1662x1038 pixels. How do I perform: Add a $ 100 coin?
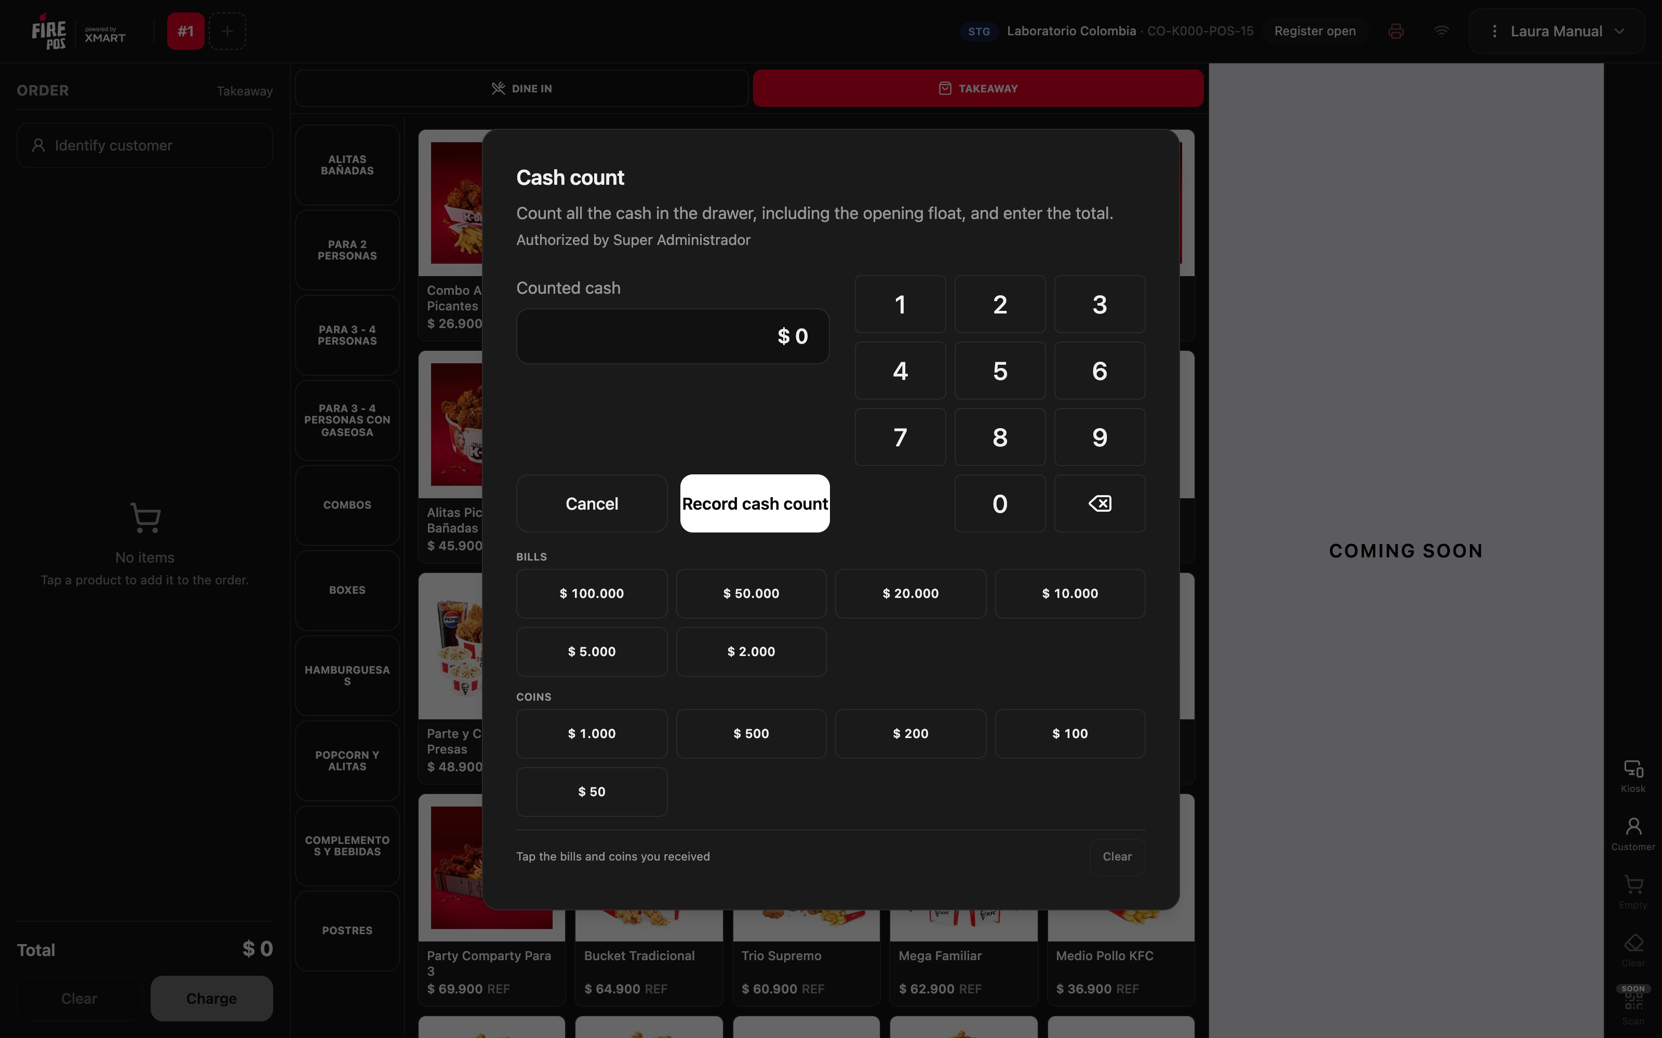1070,734
